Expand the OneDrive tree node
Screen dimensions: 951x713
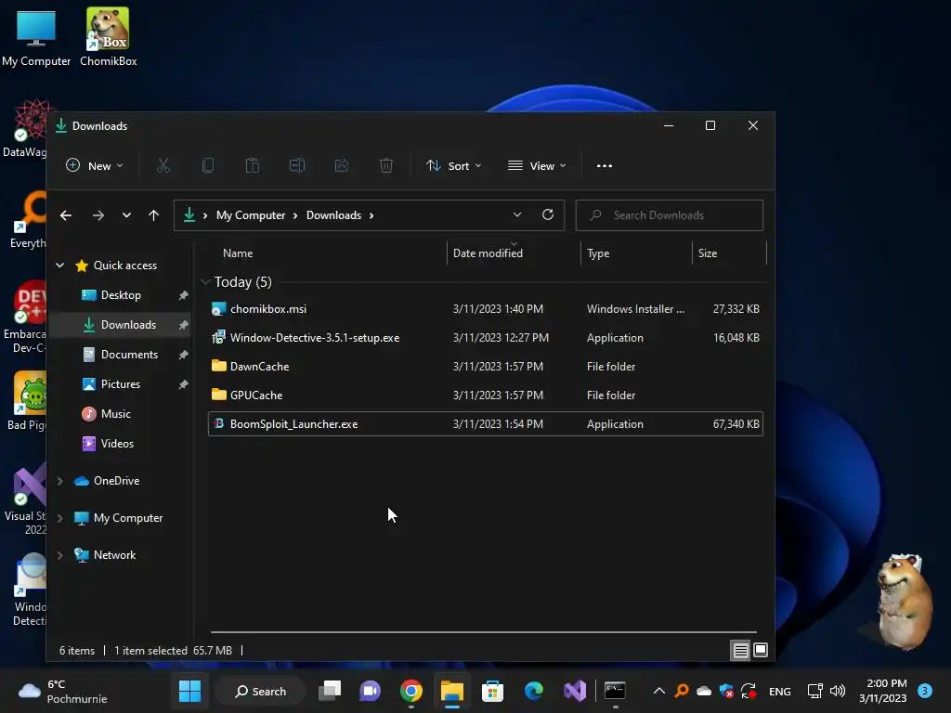(60, 481)
